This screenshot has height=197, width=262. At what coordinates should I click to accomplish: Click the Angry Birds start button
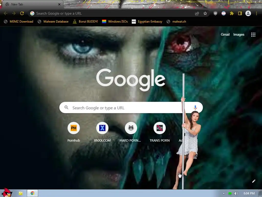7,193
